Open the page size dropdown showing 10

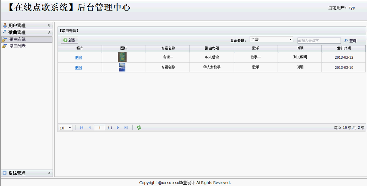pyautogui.click(x=66, y=128)
